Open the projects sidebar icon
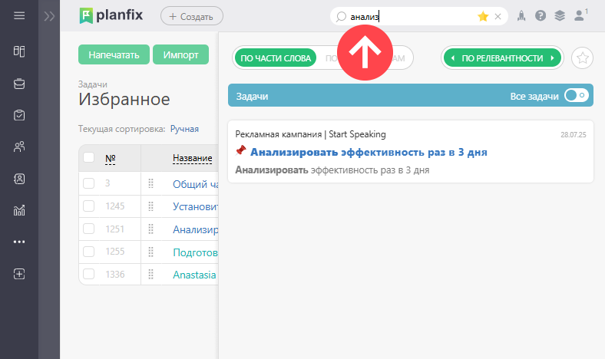 19,84
